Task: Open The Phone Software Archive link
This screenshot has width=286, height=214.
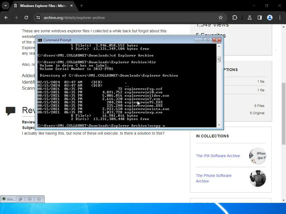Action: point(214,178)
